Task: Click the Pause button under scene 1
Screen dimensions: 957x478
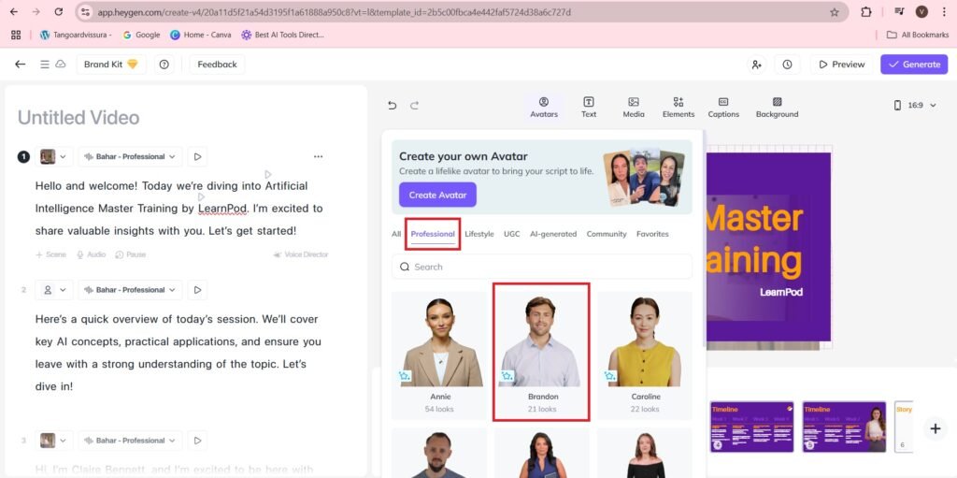Action: tap(131, 254)
